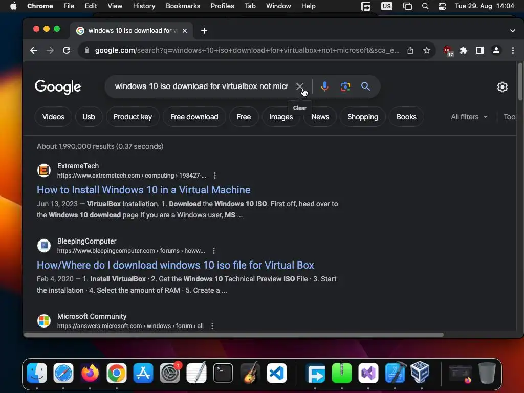
Task: Select the Free download filter chip
Action: pyautogui.click(x=194, y=117)
